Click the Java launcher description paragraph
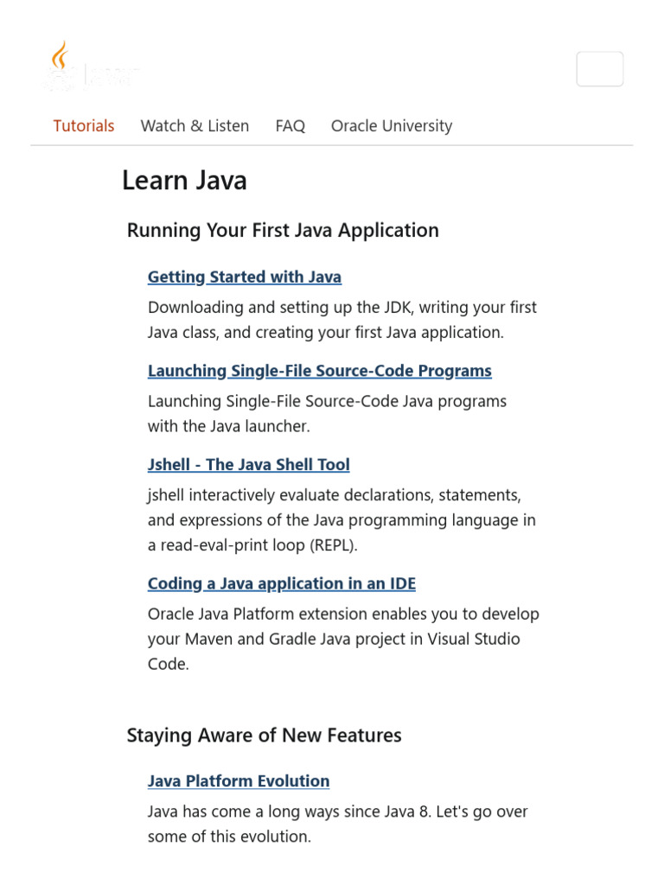The image size is (664, 885). tap(327, 414)
